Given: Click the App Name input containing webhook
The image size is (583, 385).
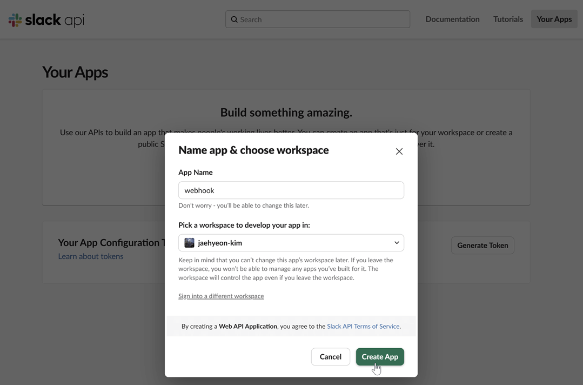Looking at the screenshot, I should [291, 190].
